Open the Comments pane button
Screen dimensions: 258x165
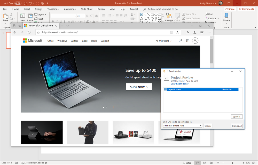(246, 9)
